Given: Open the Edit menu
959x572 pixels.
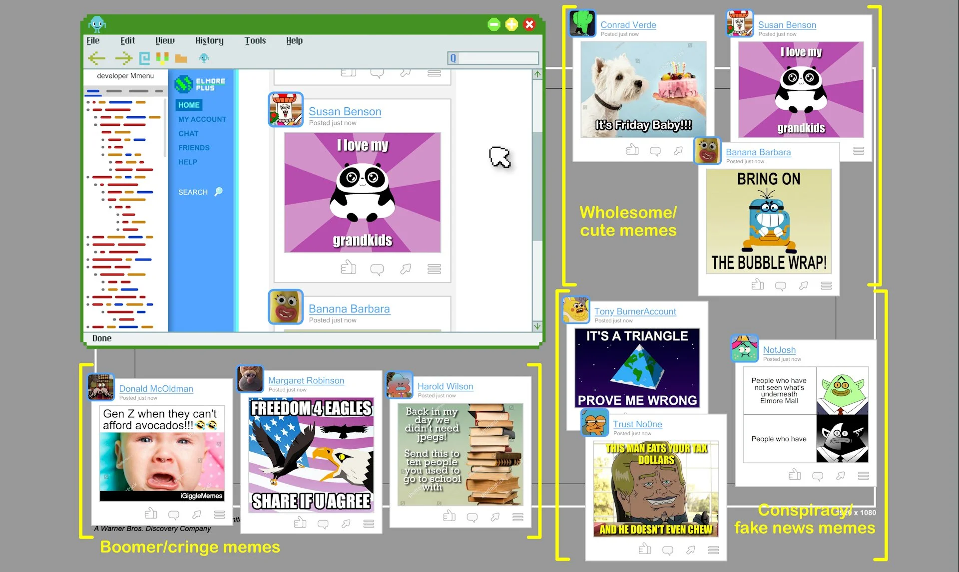Looking at the screenshot, I should 127,40.
